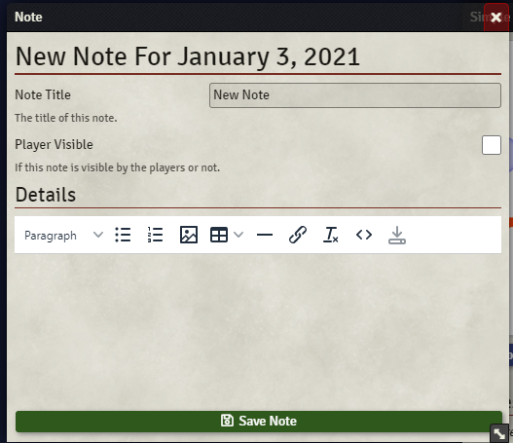Click inside the Details text editor area
This screenshot has height=443, width=513.
258,329
